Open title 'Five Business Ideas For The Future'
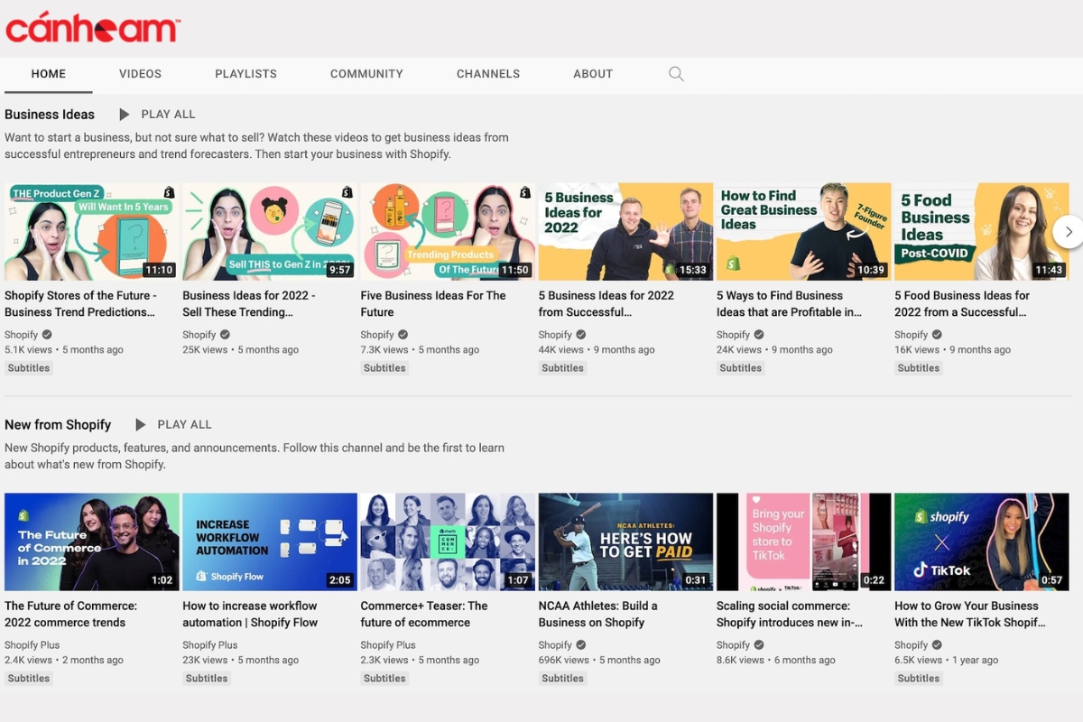 (x=433, y=304)
